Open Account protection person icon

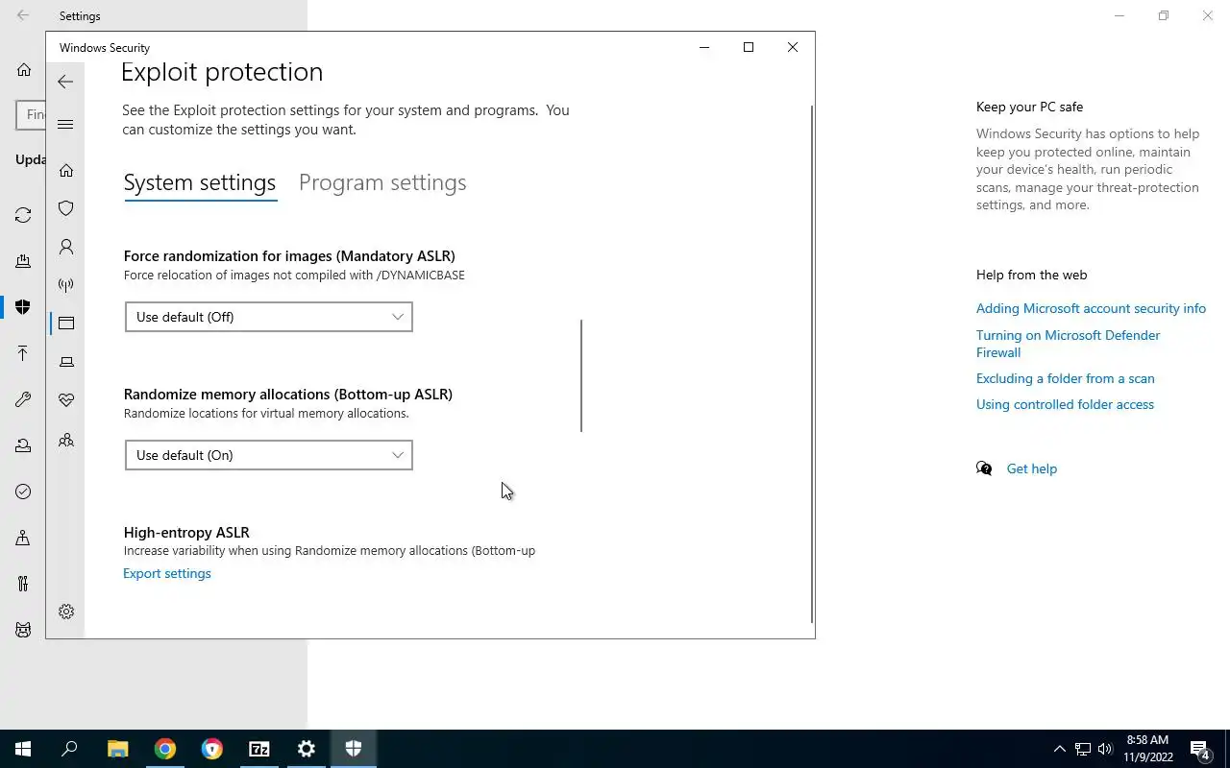(66, 247)
